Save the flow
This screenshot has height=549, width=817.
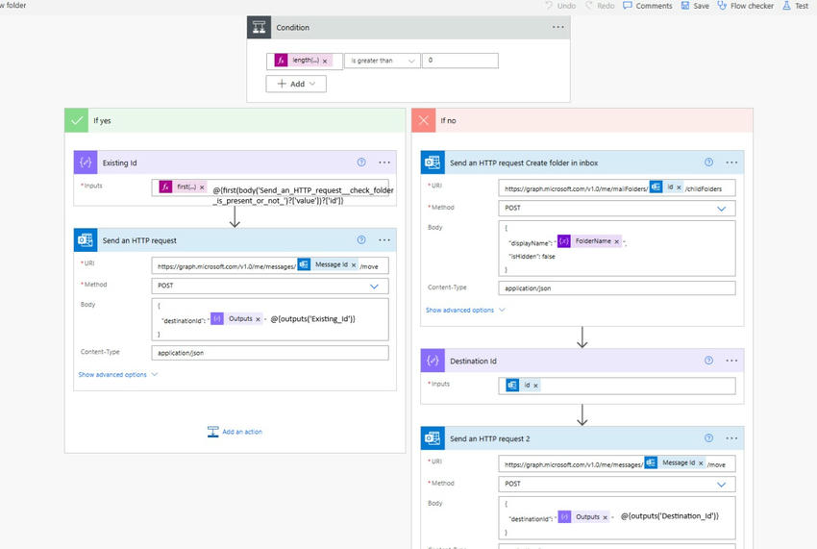tap(695, 6)
